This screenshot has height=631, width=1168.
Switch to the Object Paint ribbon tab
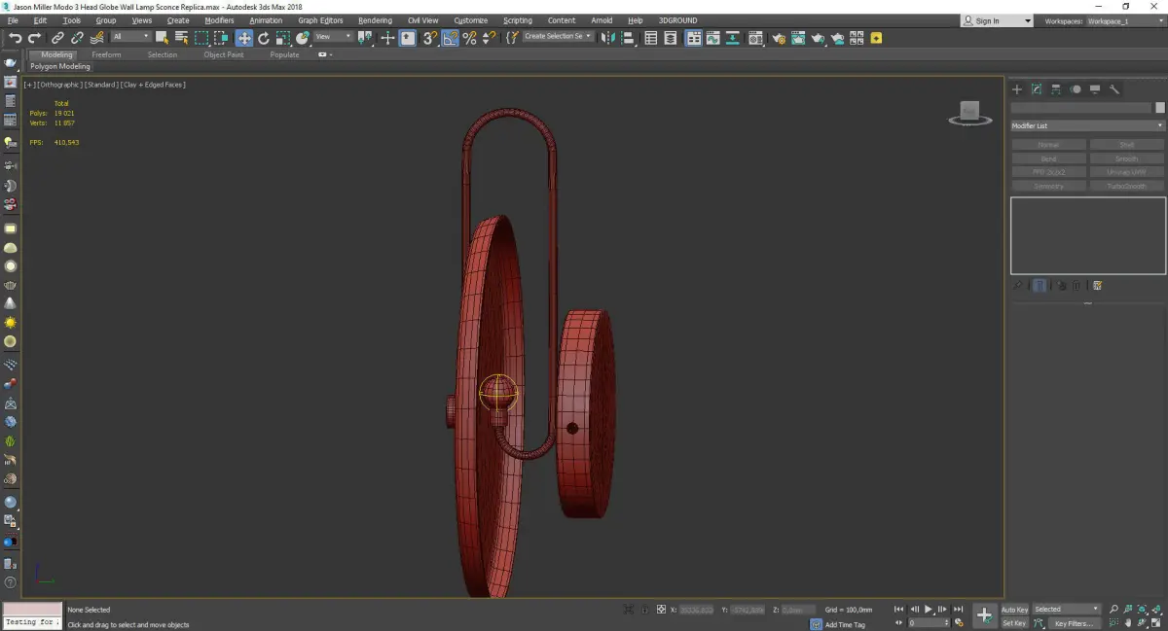[x=224, y=54]
